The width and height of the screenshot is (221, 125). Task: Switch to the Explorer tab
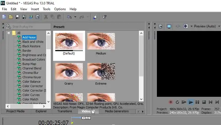coord(41,111)
